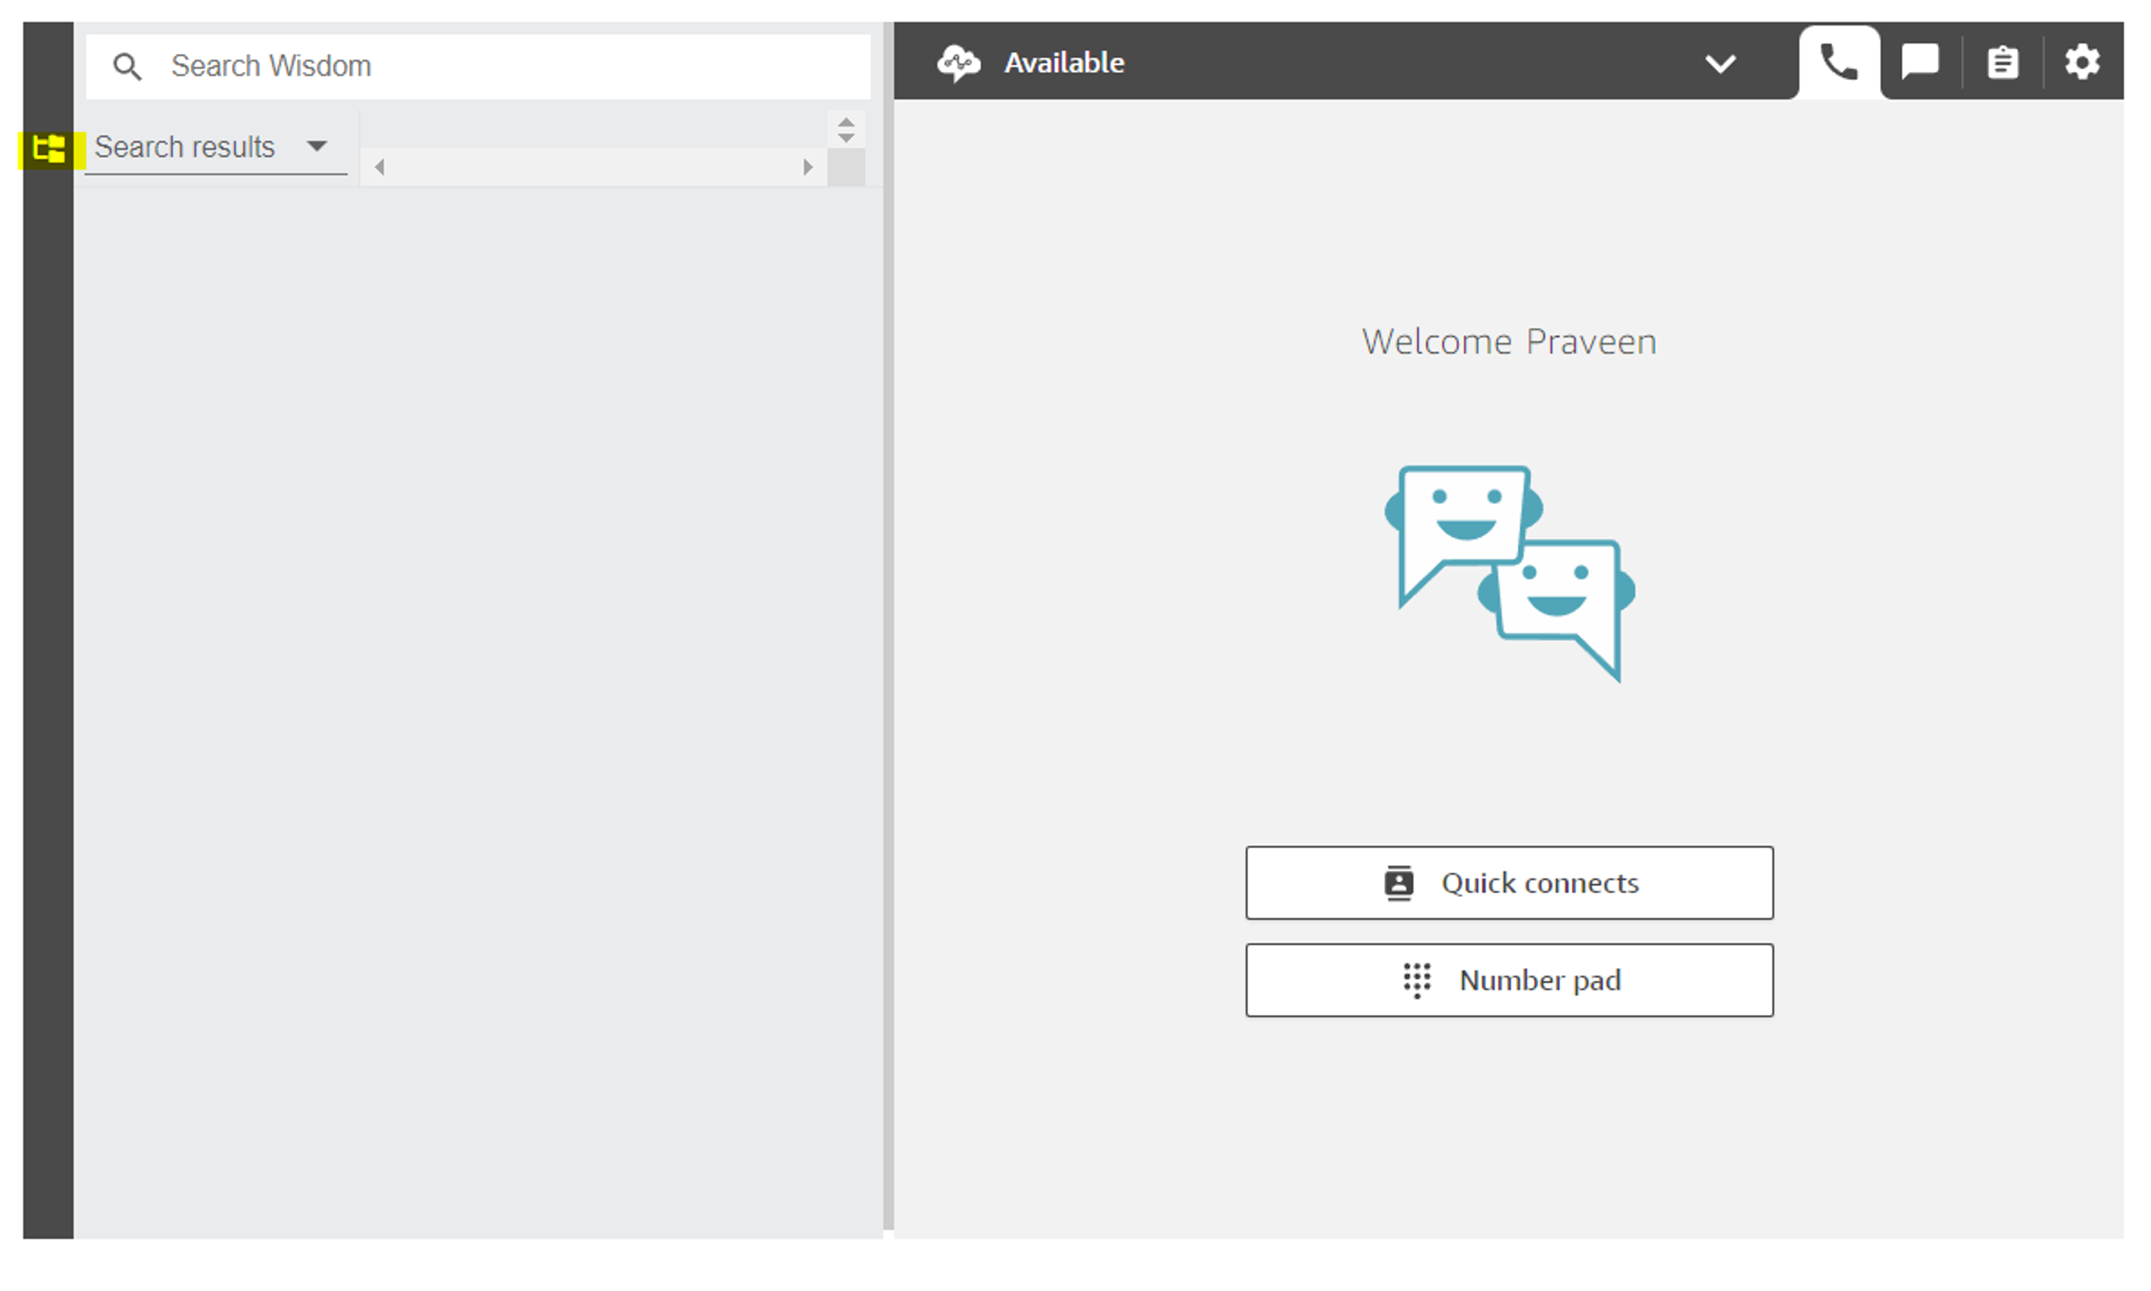2151x1291 pixels.
Task: Click the right scroll arrow
Action: (x=808, y=167)
